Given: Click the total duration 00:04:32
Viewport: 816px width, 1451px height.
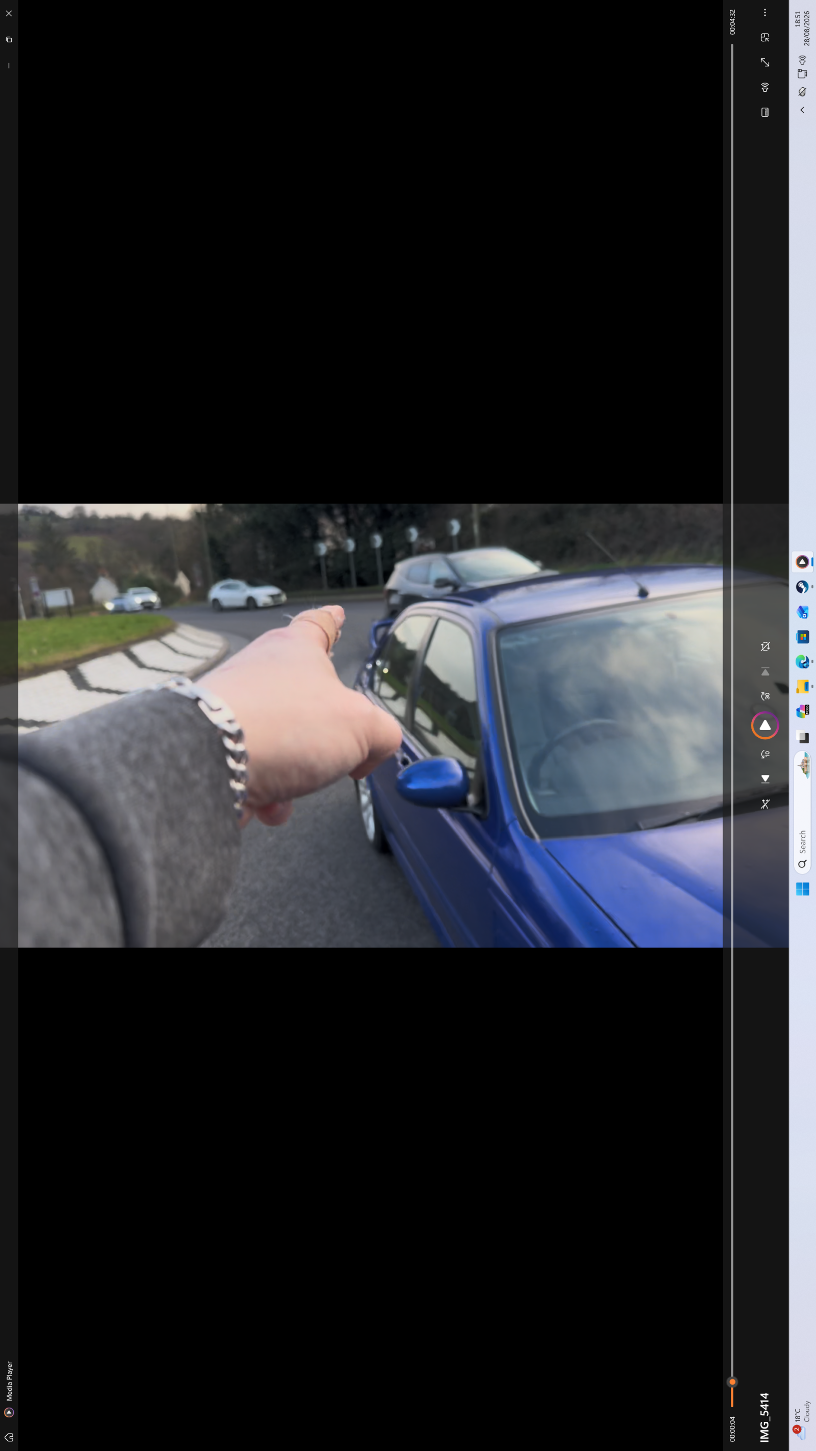Looking at the screenshot, I should tap(732, 22).
